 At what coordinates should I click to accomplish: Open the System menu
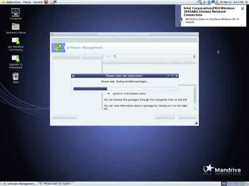tap(38, 2)
